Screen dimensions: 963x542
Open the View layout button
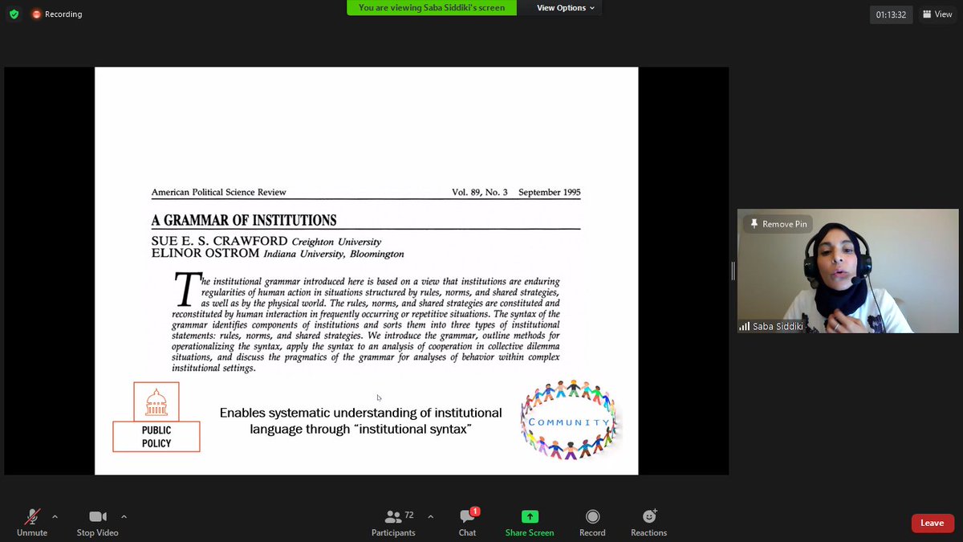pyautogui.click(x=937, y=14)
